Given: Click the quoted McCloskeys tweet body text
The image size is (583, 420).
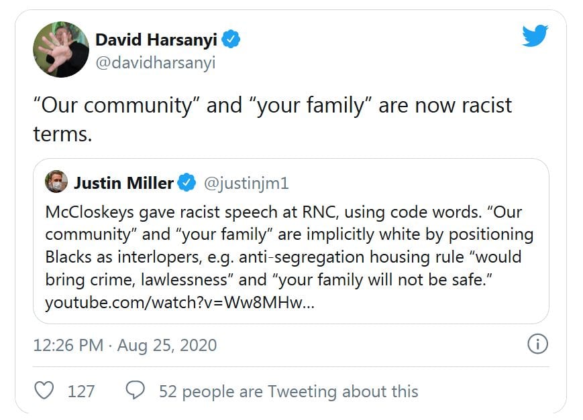Looking at the screenshot, I should coord(288,234).
